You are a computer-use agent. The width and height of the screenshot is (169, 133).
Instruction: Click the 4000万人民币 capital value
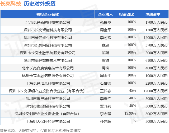pyautogui.click(x=156, y=68)
